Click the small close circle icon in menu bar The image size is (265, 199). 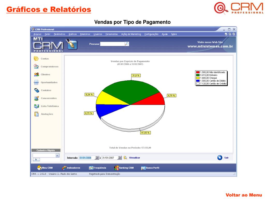click(x=234, y=34)
